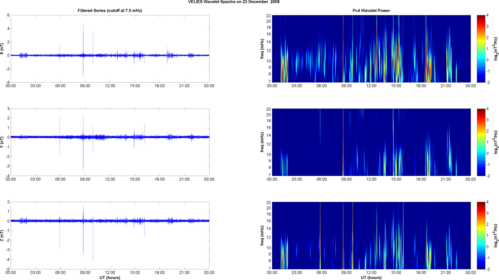499x280 pixels.
Task: Select the freq (mHz) label of middle spectrogram
Action: pos(262,142)
